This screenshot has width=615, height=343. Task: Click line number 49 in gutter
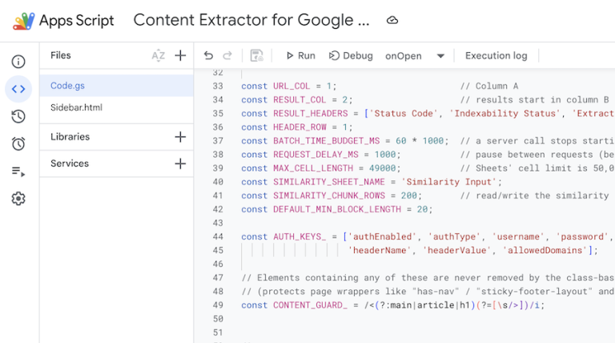coord(218,305)
